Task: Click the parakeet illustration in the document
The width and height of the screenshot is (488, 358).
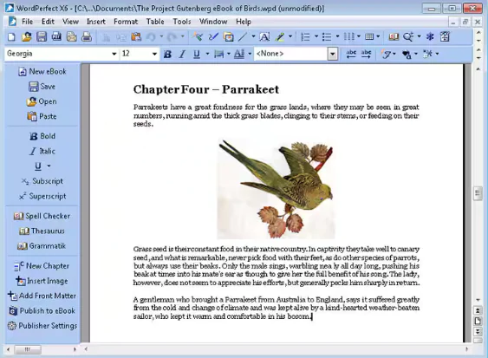Action: [276, 189]
